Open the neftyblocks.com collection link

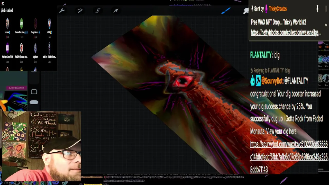pos(286,33)
